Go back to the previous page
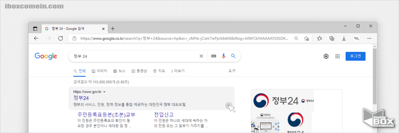 click(36, 38)
